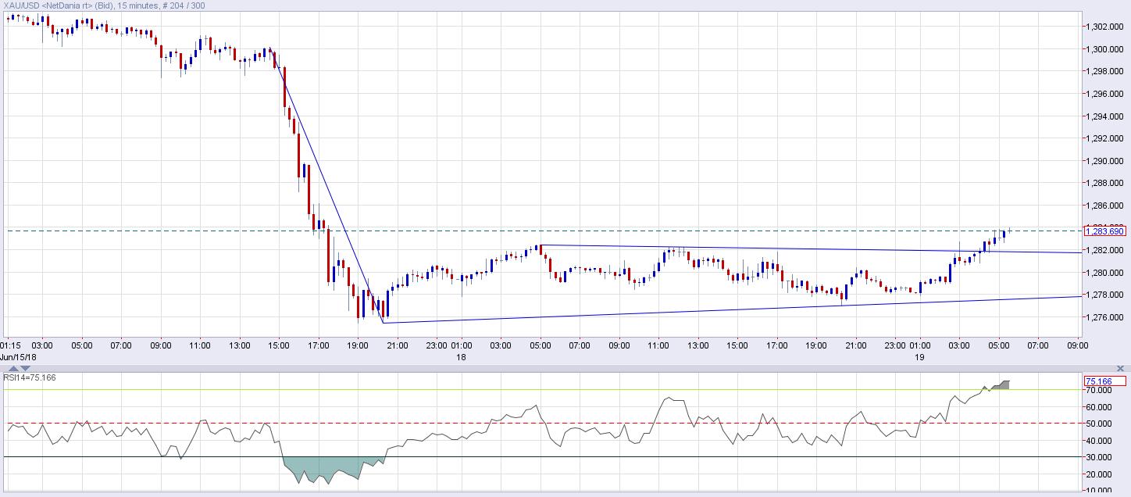Click the 19 date marker on time axis
Screen dimensions: 1131x497
click(x=920, y=357)
